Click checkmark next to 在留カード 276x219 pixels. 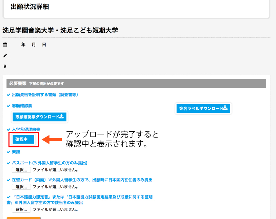(x=8, y=180)
